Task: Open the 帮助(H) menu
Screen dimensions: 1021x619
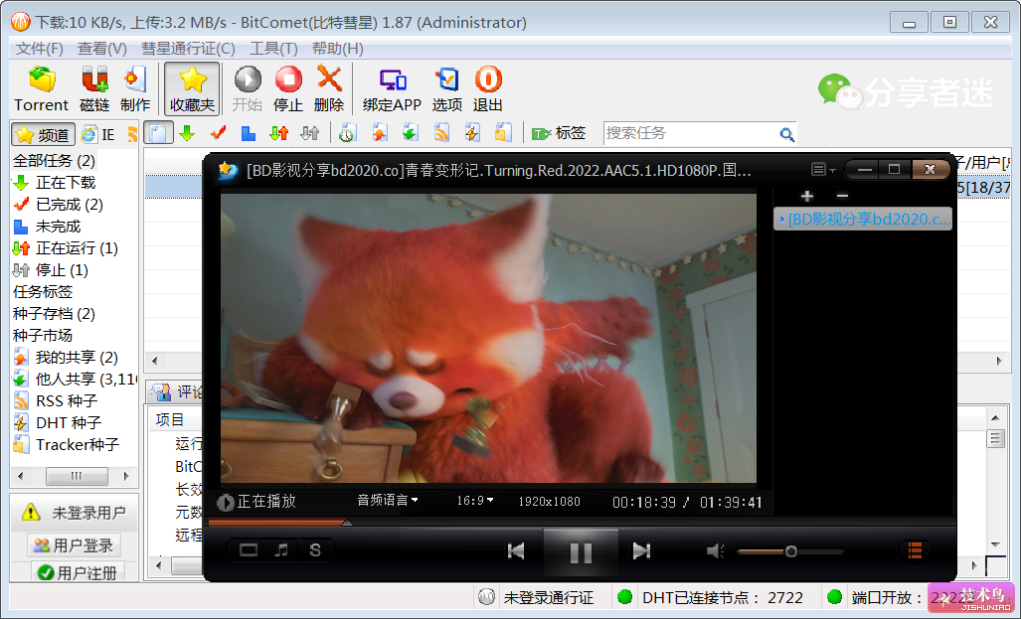Action: pyautogui.click(x=337, y=49)
